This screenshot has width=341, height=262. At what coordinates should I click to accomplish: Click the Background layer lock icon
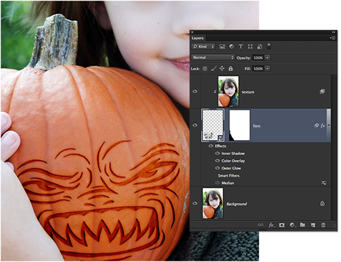[x=322, y=203]
